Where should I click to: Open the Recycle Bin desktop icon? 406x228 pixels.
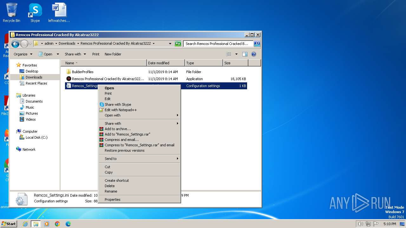pyautogui.click(x=12, y=13)
